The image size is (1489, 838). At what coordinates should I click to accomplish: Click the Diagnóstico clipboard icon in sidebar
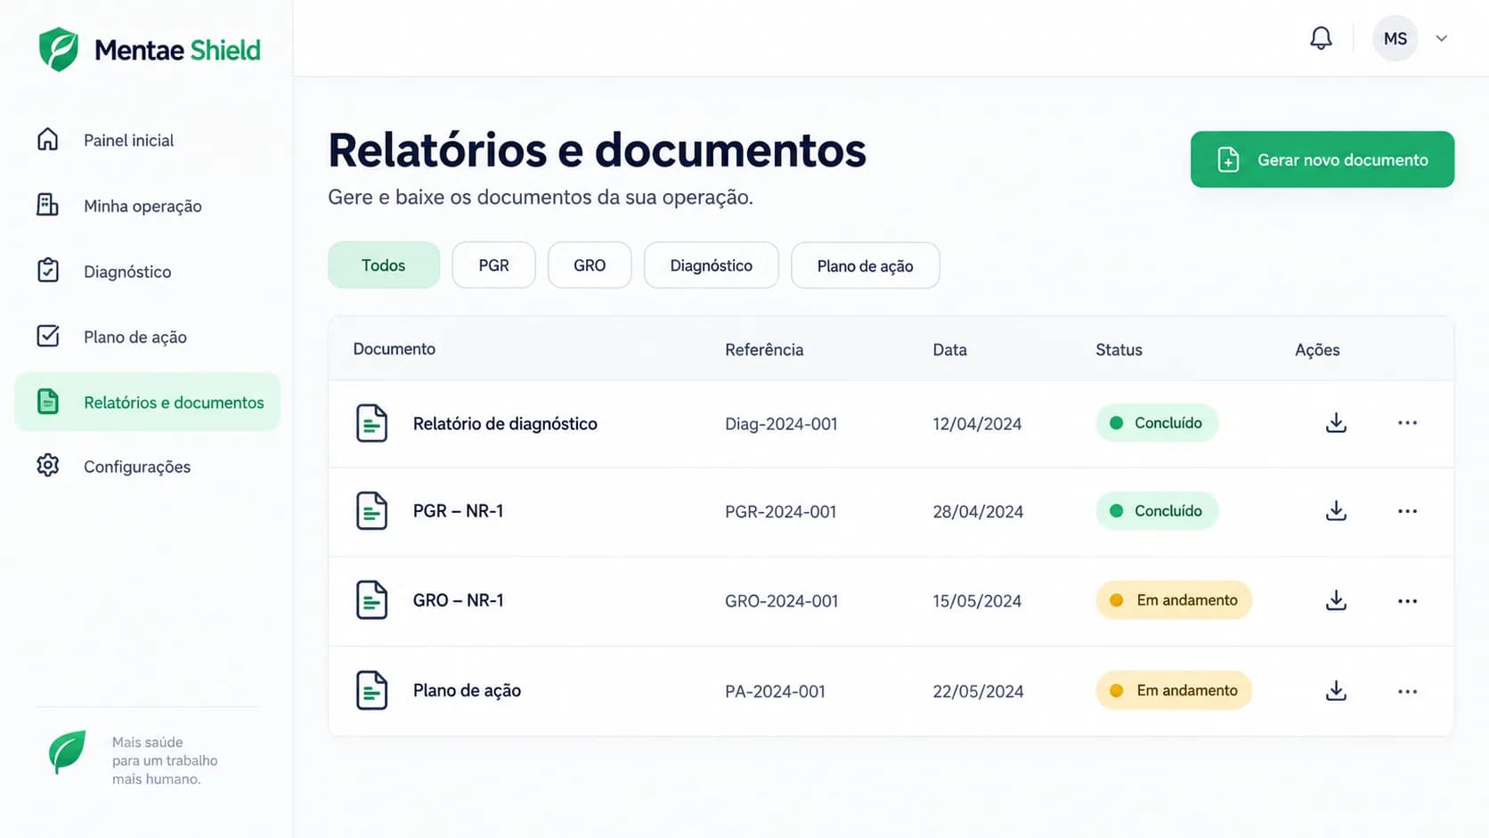48,271
